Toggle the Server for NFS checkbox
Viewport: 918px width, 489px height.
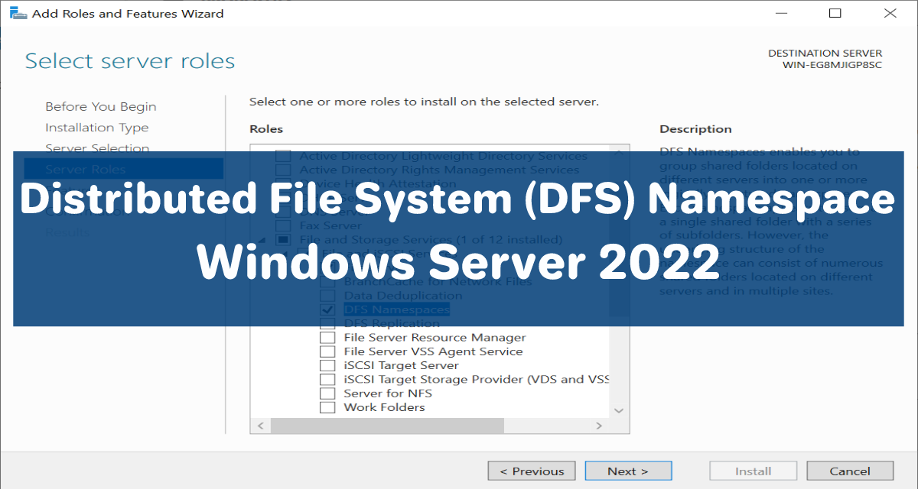pos(327,393)
